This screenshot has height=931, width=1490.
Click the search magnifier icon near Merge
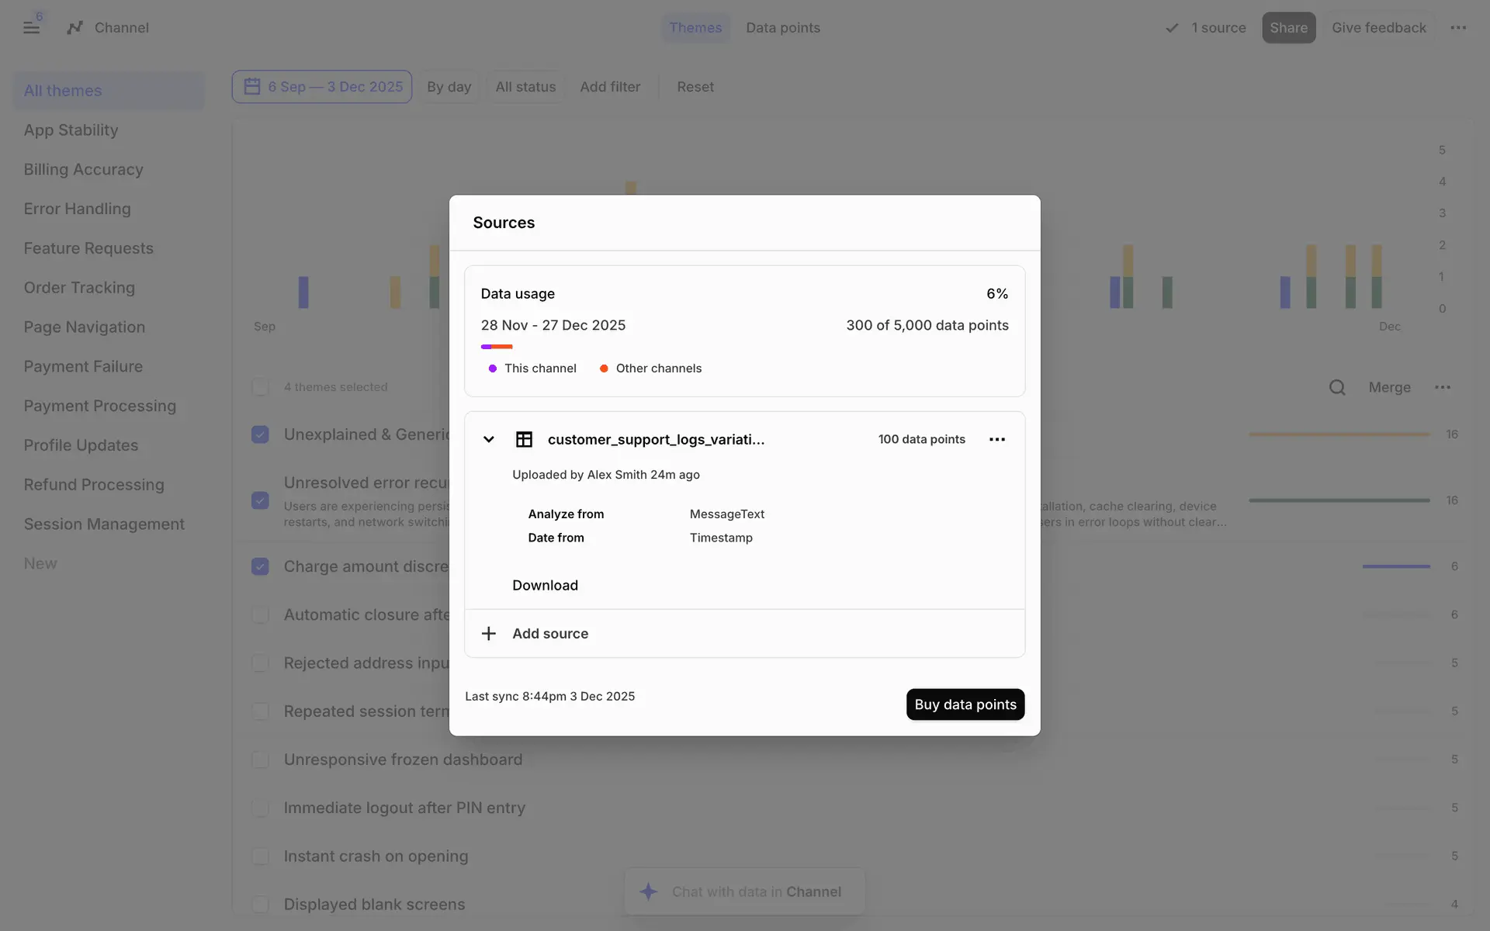[1336, 387]
